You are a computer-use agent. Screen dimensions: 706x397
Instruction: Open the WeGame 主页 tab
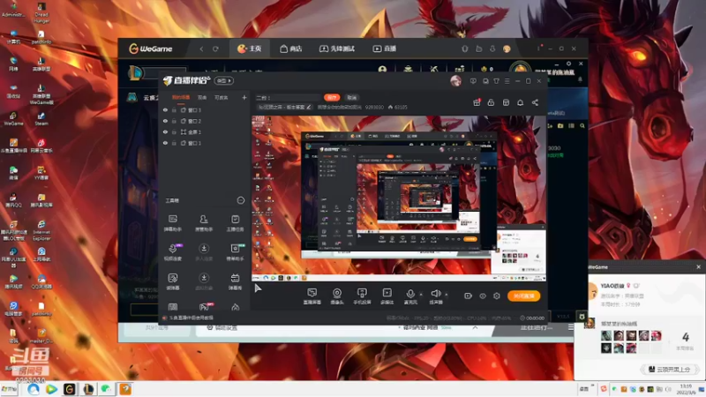(x=249, y=49)
